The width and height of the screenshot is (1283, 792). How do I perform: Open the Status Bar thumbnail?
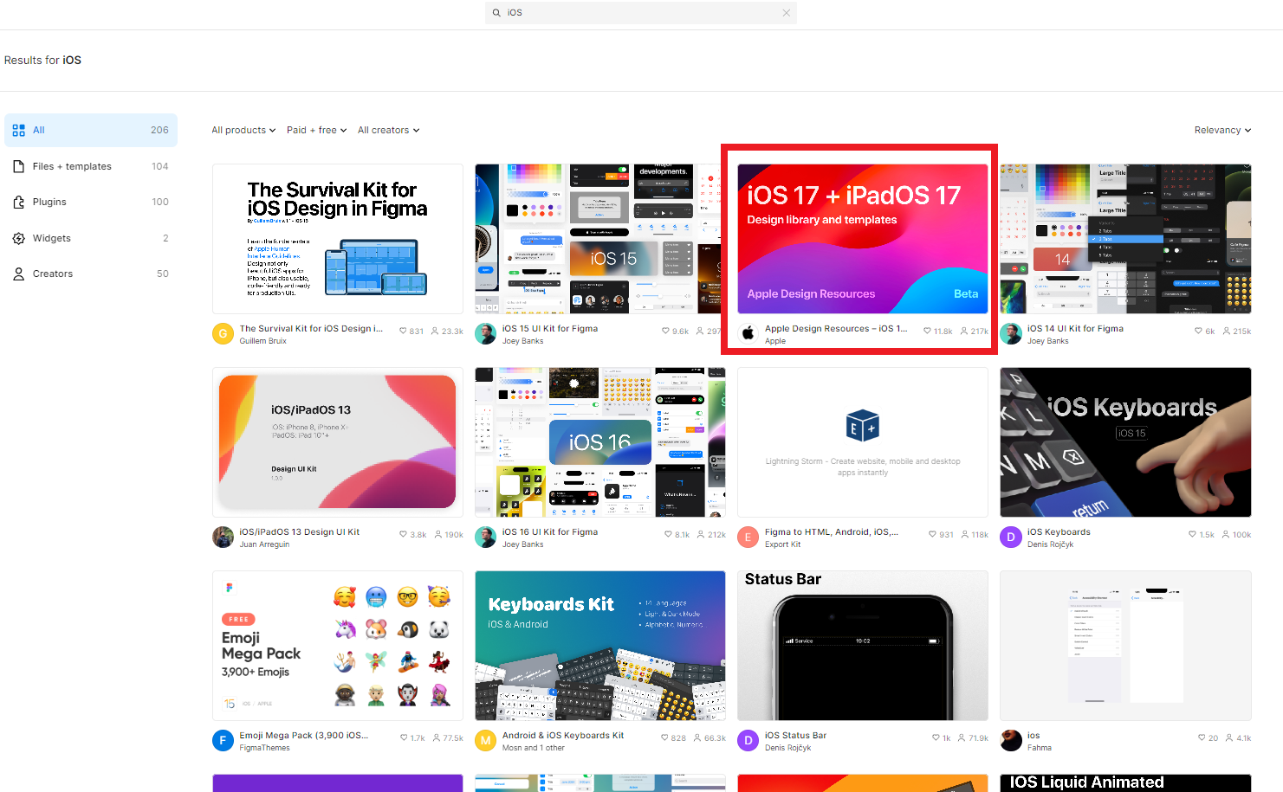pyautogui.click(x=863, y=646)
